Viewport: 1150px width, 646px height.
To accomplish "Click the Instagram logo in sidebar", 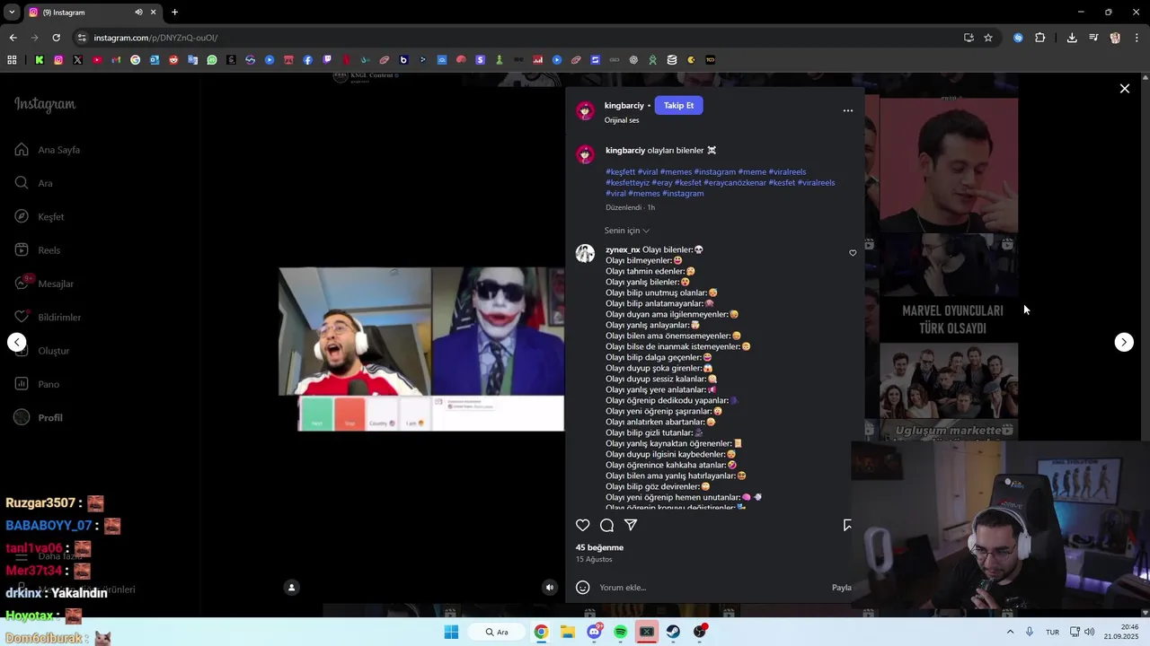I will (x=45, y=104).
